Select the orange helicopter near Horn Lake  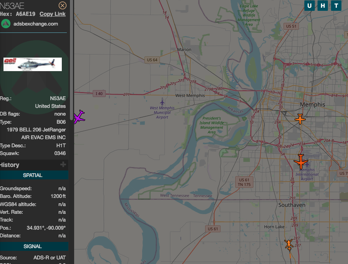(289, 245)
